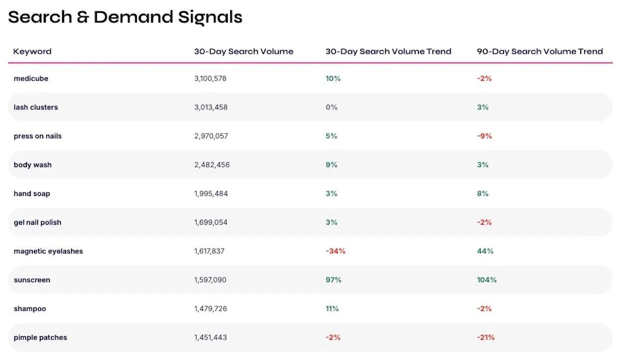
Task: Click the Search & Demand Signals title
Action: click(125, 17)
